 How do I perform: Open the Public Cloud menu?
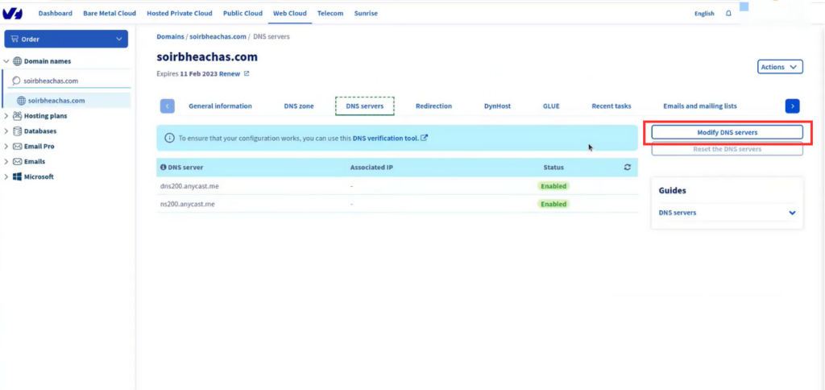(243, 13)
